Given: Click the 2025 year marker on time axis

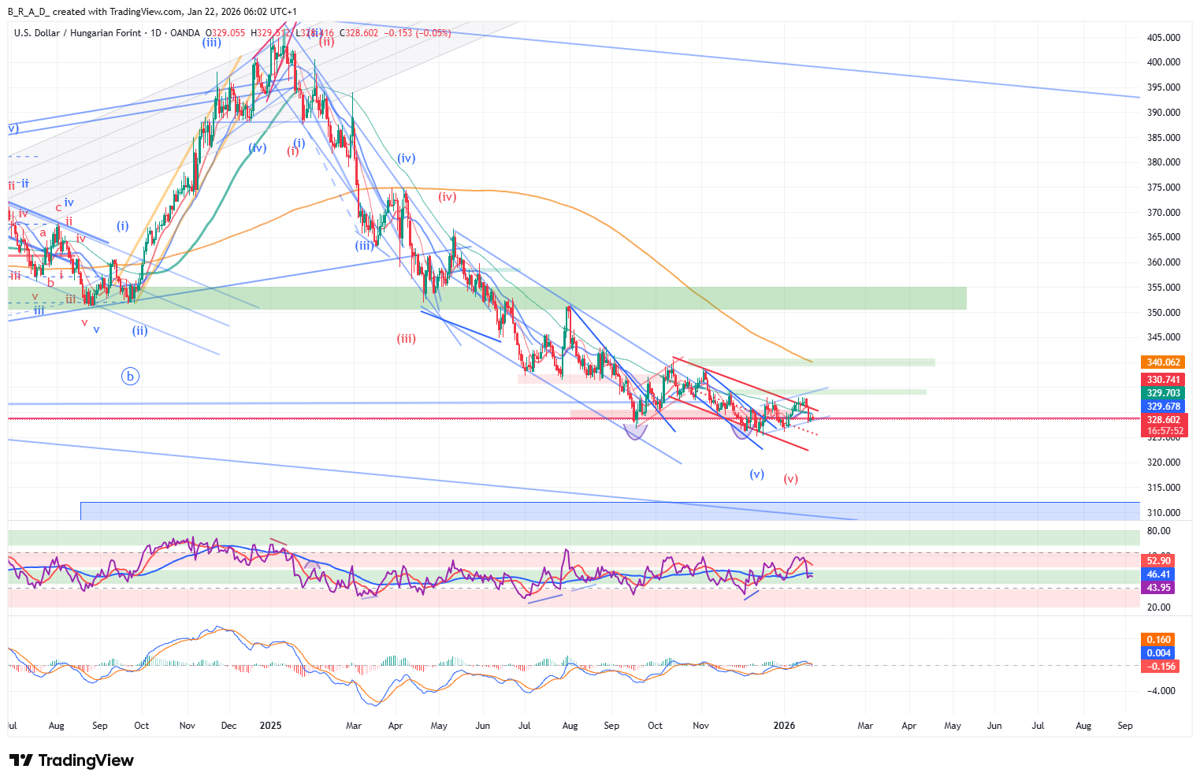Looking at the screenshot, I should (x=270, y=726).
